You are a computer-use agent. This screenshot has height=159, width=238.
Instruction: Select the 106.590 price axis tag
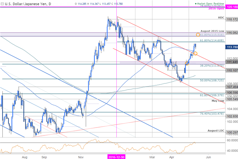tap(232, 93)
